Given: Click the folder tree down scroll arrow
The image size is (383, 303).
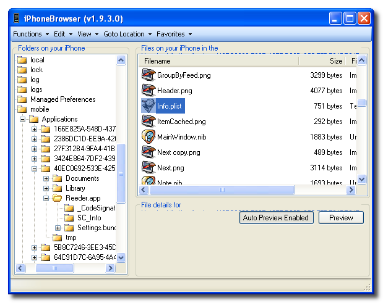Looking at the screenshot, I should pos(121,257).
